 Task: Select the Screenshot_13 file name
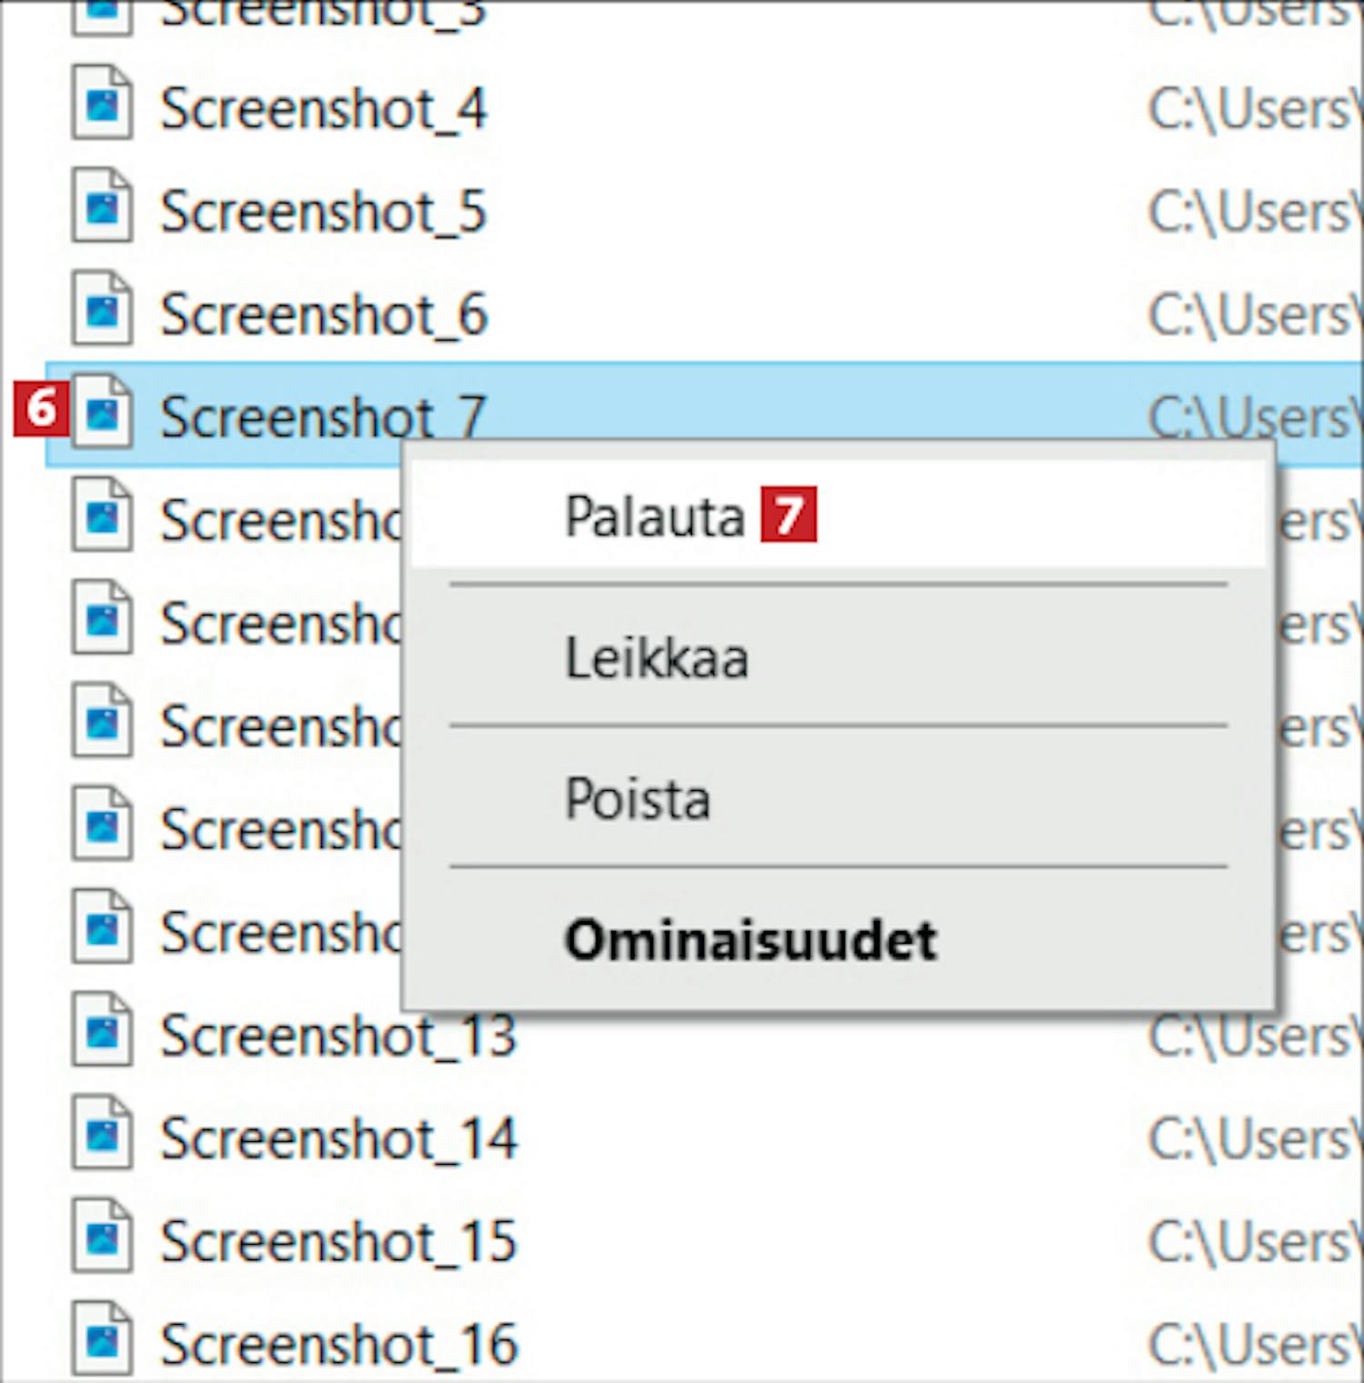coord(338,1036)
